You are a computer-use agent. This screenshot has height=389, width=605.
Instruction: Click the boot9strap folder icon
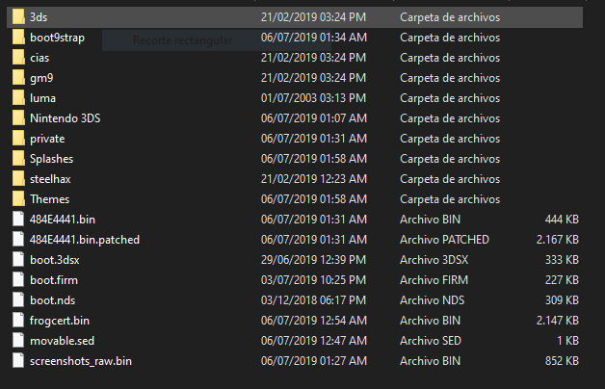18,38
